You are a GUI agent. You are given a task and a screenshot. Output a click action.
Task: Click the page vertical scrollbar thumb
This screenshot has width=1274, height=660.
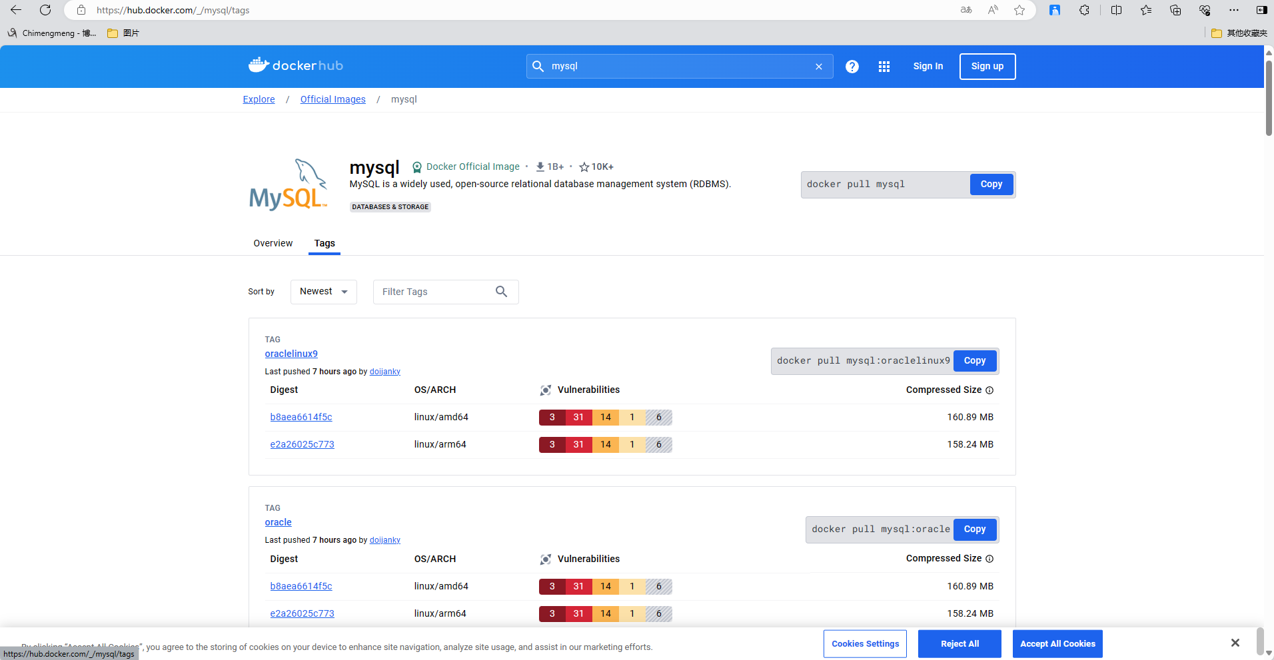click(1269, 98)
